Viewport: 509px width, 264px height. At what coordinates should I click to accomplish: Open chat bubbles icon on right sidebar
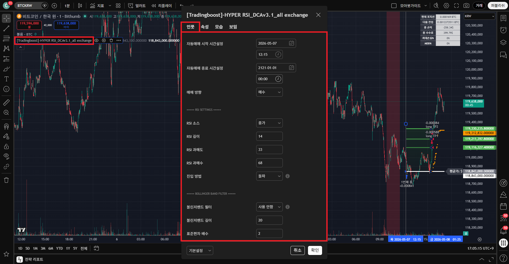pyautogui.click(x=503, y=55)
